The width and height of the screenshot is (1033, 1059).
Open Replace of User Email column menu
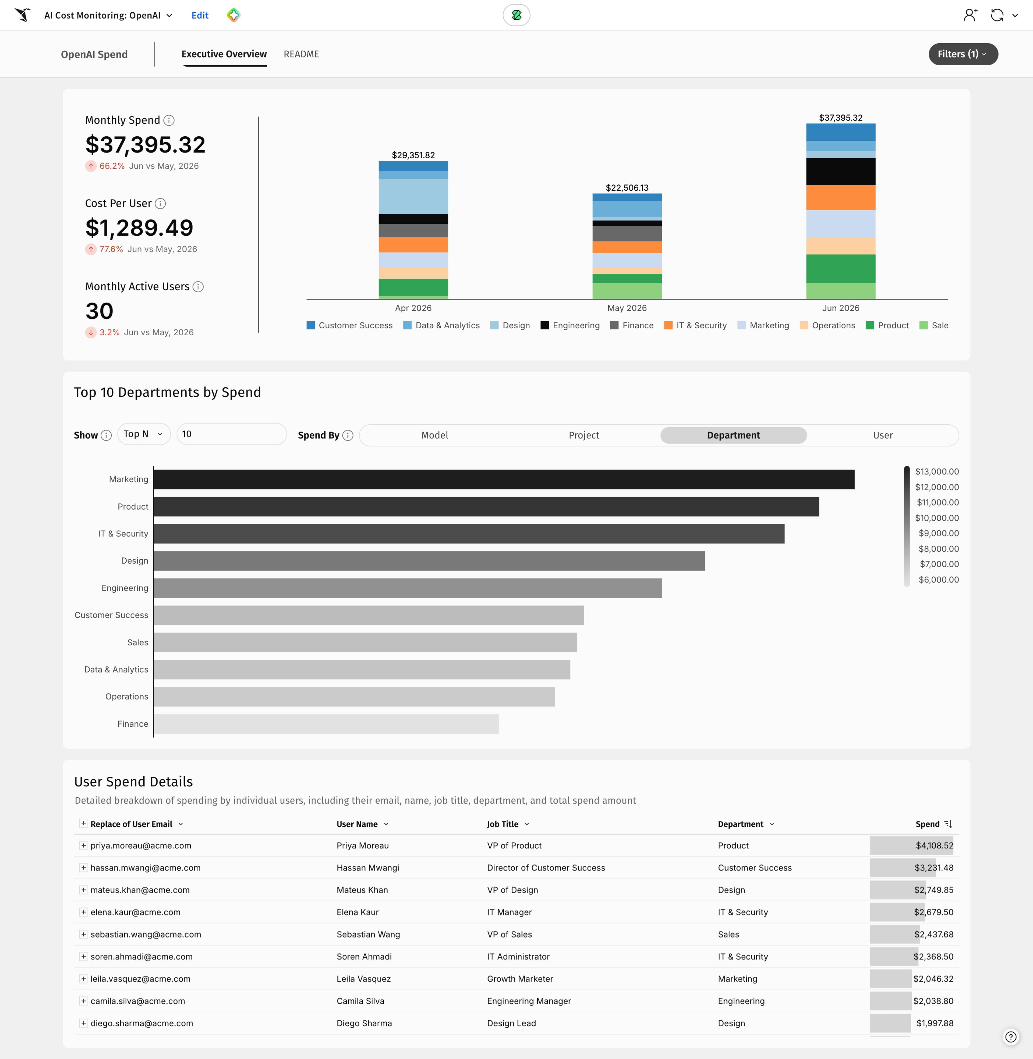click(181, 824)
